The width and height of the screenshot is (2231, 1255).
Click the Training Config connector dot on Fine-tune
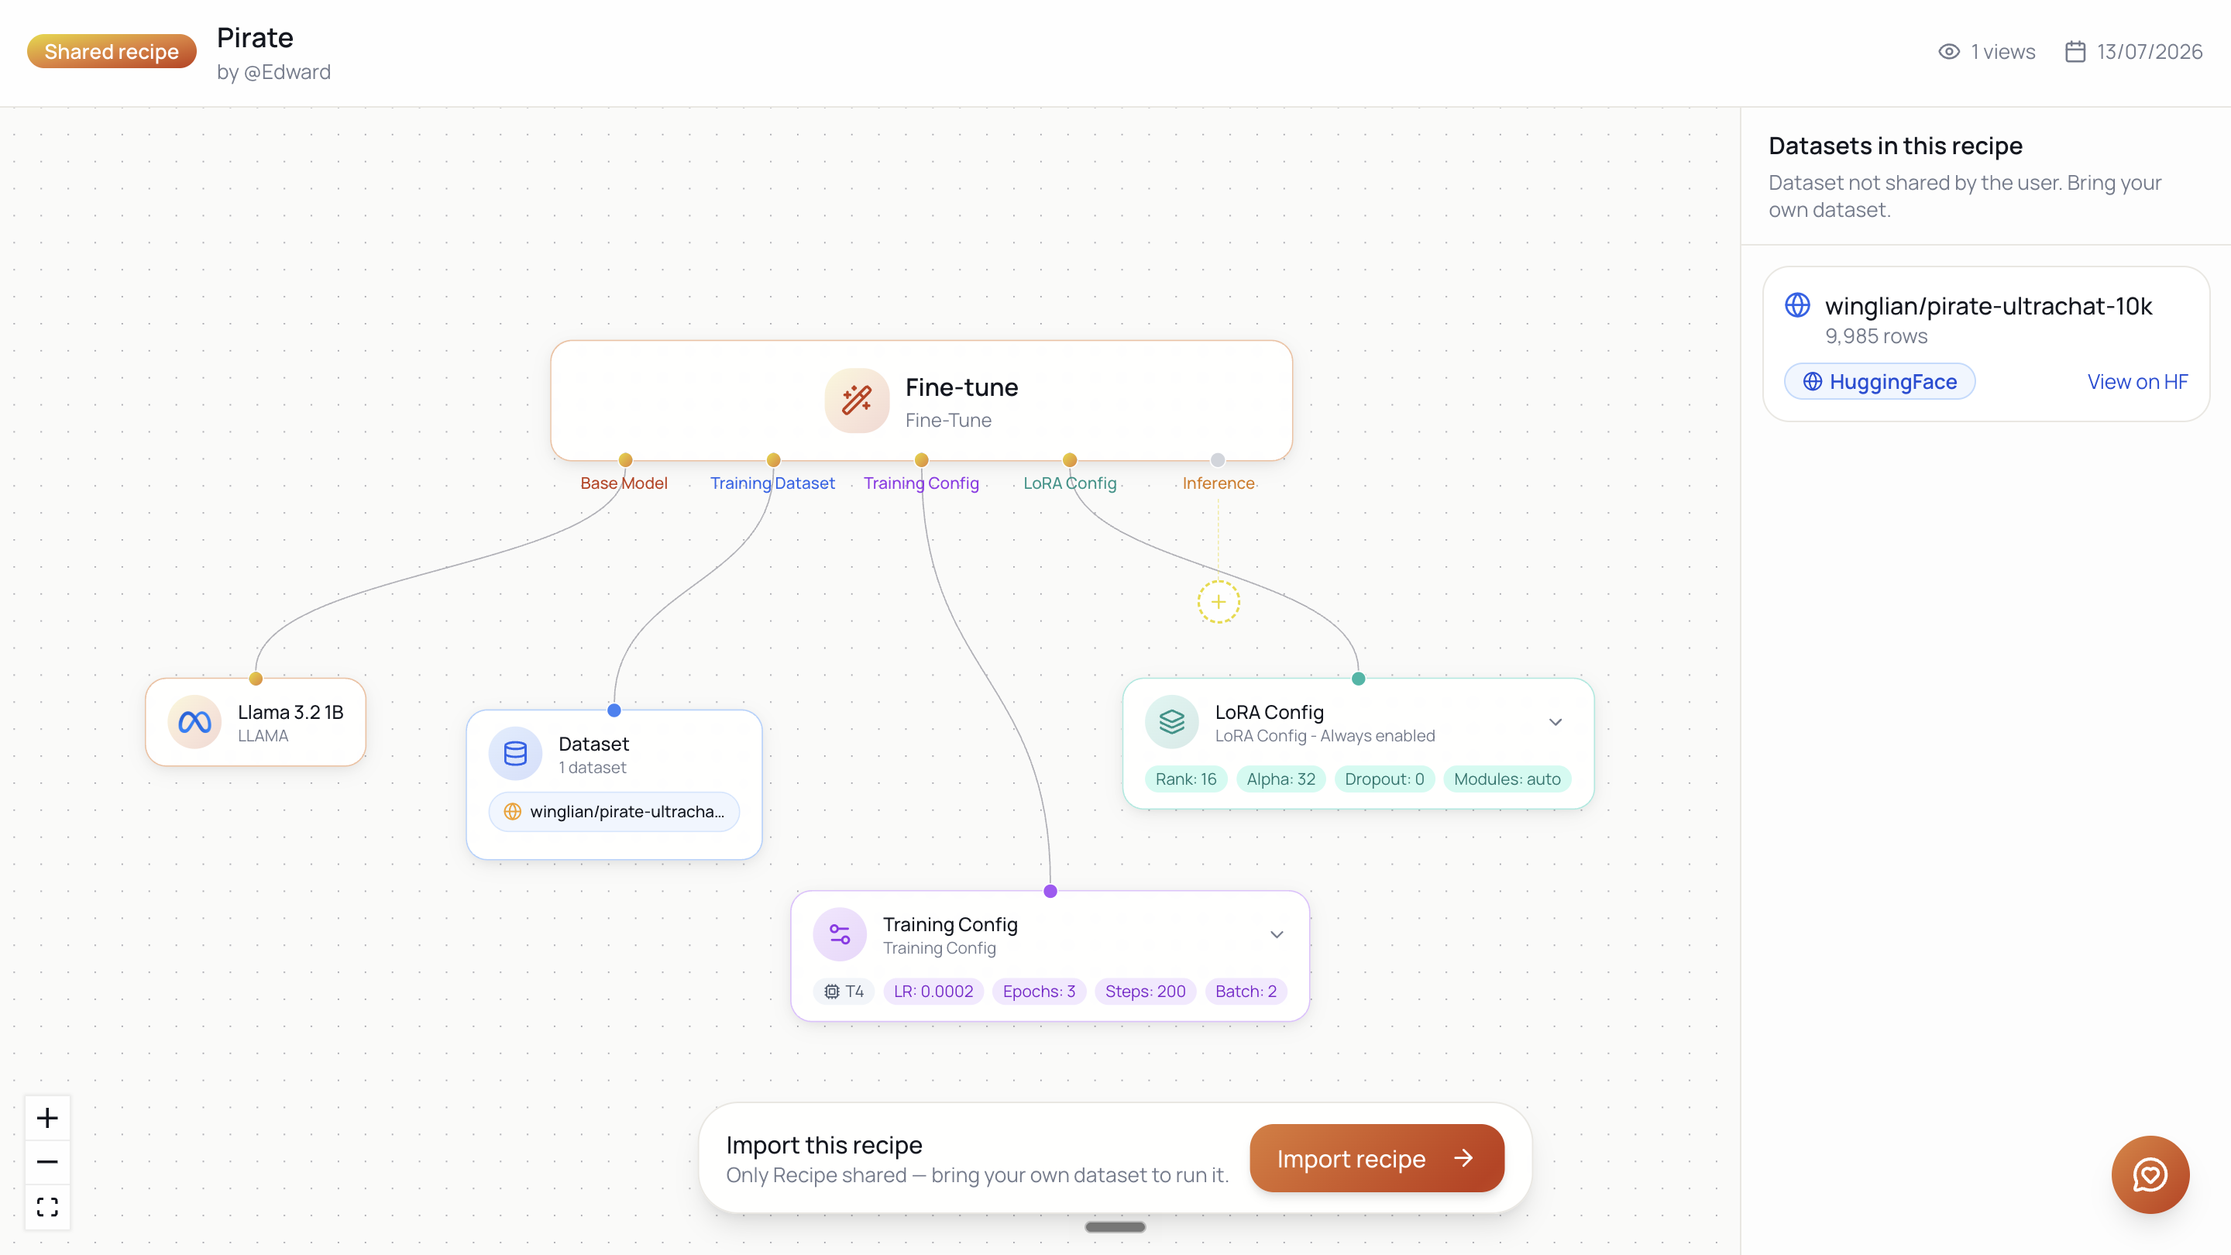coord(922,460)
